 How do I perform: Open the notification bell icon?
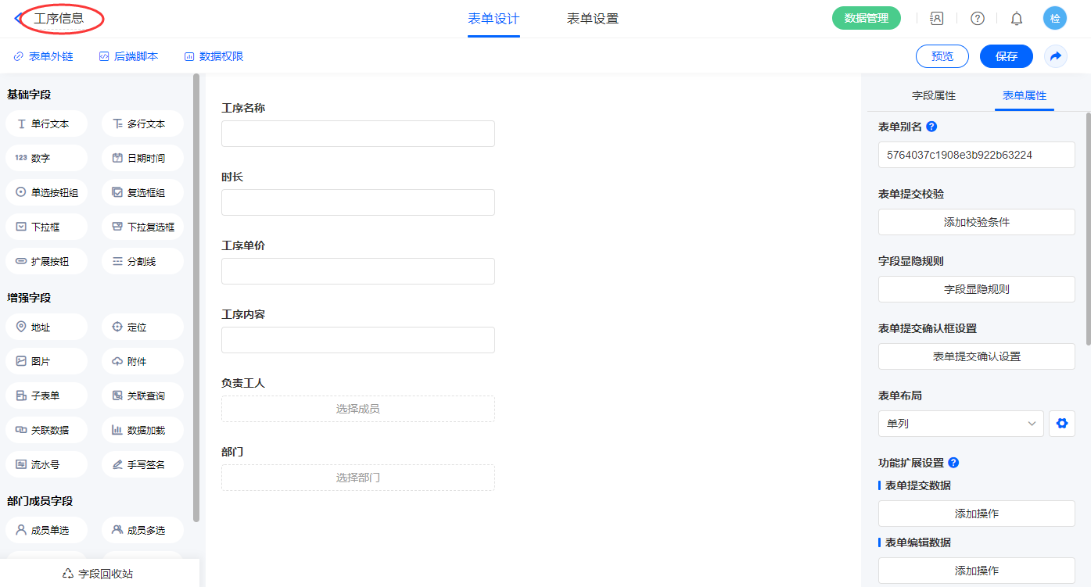(1017, 19)
